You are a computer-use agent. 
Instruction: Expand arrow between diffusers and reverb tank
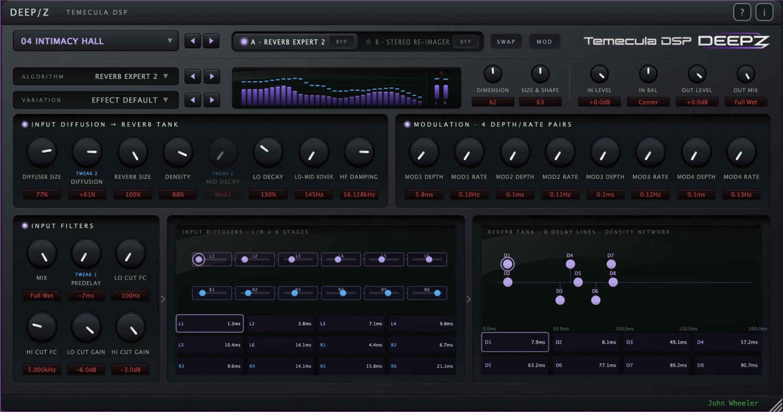point(468,299)
